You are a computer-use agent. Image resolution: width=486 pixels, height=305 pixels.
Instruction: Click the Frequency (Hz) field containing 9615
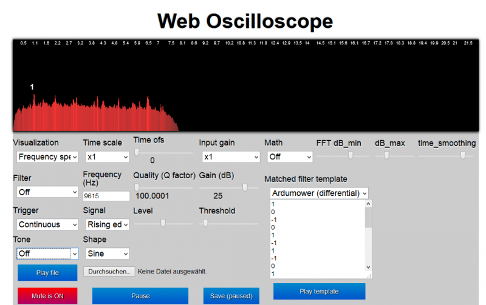(x=106, y=196)
